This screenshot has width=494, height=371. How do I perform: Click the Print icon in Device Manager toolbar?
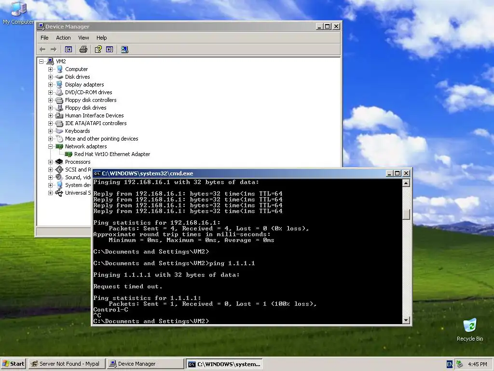click(x=83, y=50)
